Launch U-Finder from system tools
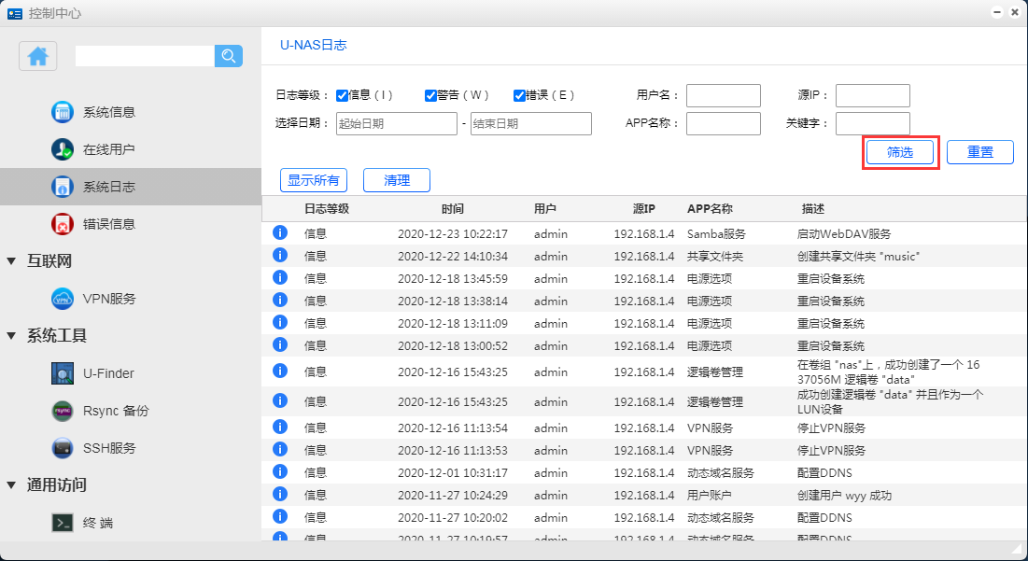1028x561 pixels. [x=108, y=373]
